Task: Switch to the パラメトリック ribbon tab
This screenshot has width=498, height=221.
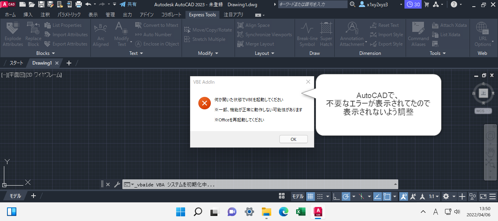Action: click(x=69, y=15)
